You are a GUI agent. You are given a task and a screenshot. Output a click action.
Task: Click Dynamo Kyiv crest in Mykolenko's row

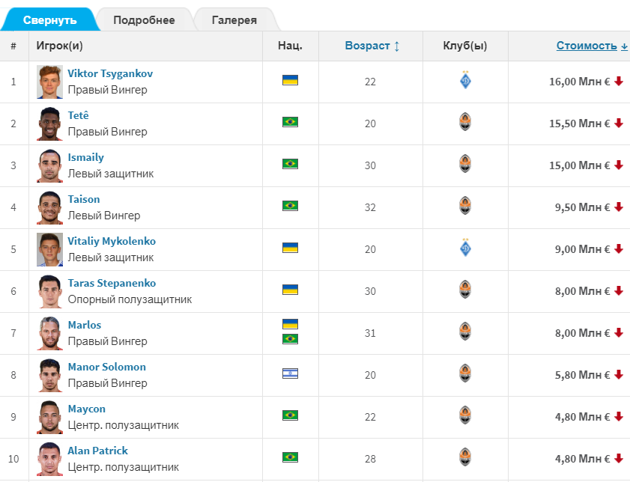point(465,248)
